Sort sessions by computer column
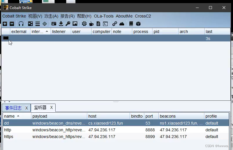Image resolution: width=233 pixels, height=150 pixels. click(x=102, y=32)
